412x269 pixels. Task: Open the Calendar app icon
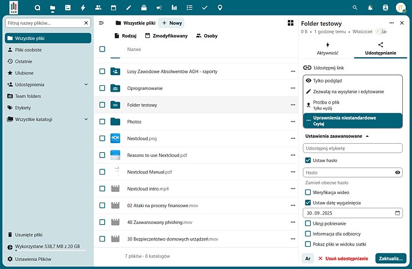113,8
